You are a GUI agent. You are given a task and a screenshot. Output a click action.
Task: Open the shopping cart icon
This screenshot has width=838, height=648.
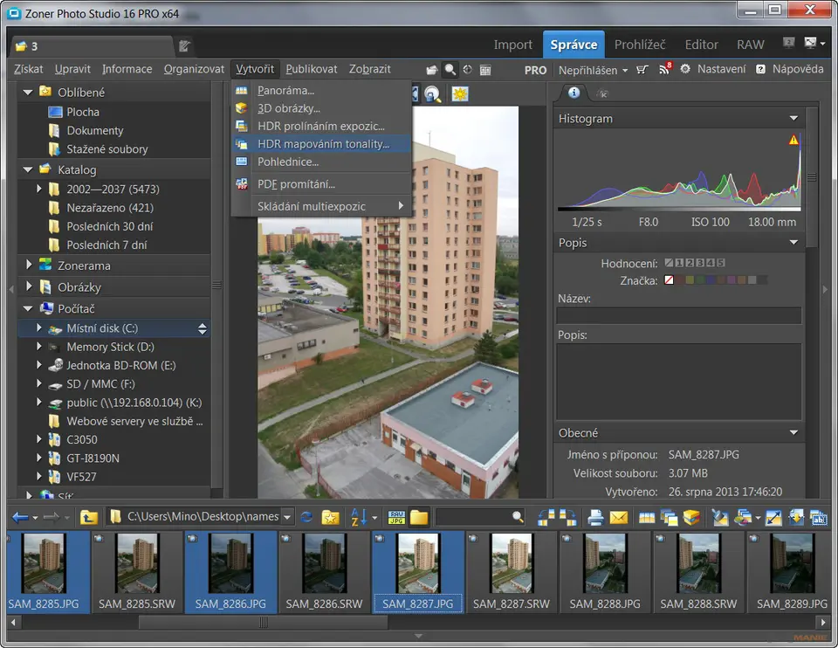point(643,70)
